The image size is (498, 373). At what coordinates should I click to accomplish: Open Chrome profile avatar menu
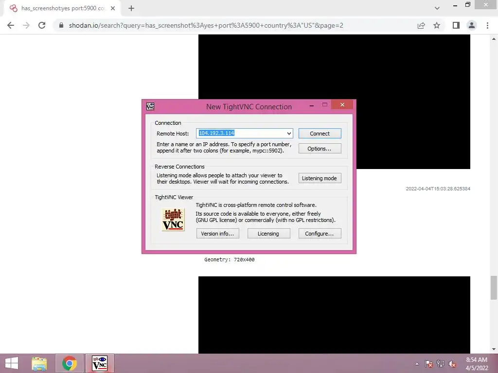click(472, 25)
